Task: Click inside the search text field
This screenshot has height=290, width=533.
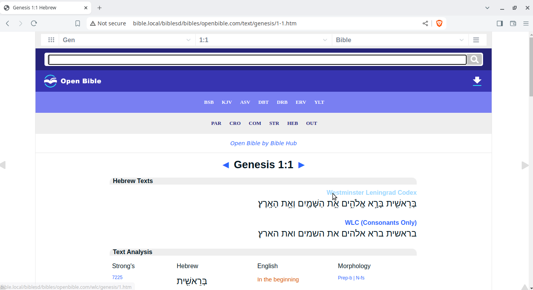Action: point(257,60)
